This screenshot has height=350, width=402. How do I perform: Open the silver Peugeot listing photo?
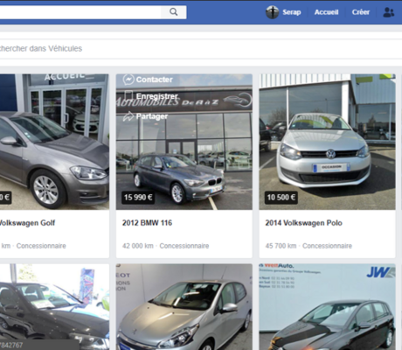click(x=184, y=307)
